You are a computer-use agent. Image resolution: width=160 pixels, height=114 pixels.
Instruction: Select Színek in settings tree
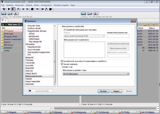click(x=32, y=34)
